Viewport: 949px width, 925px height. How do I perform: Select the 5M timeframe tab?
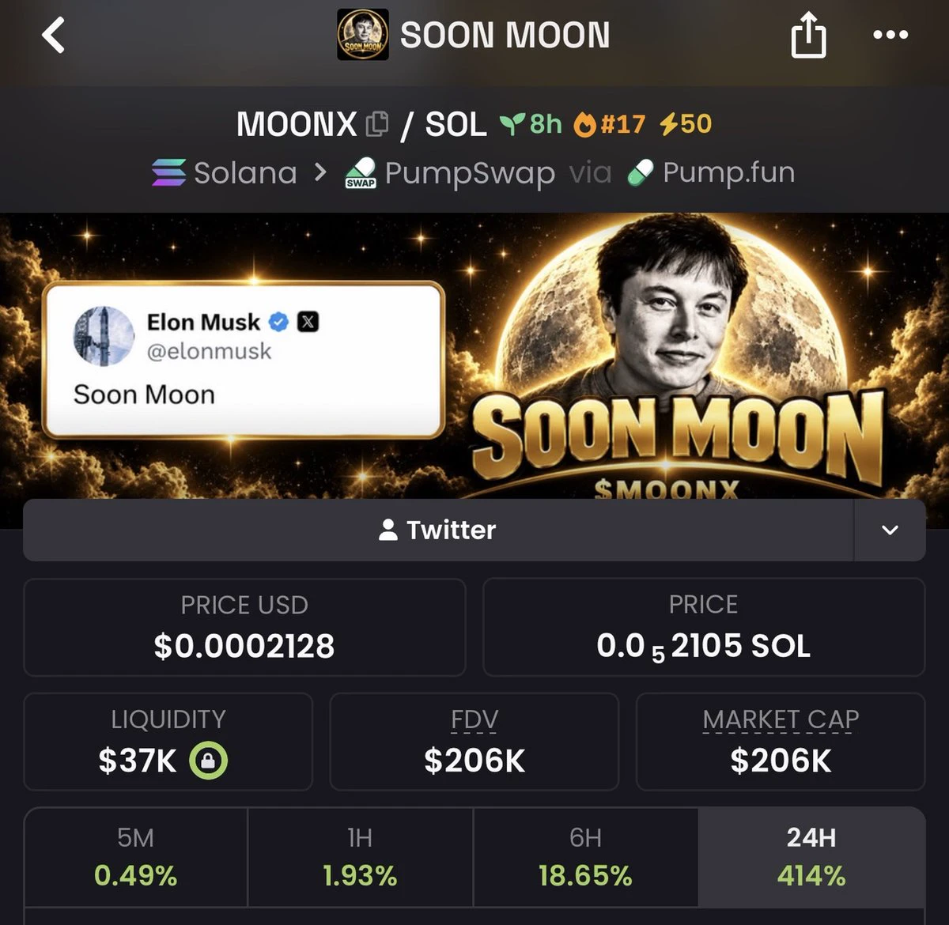[136, 857]
